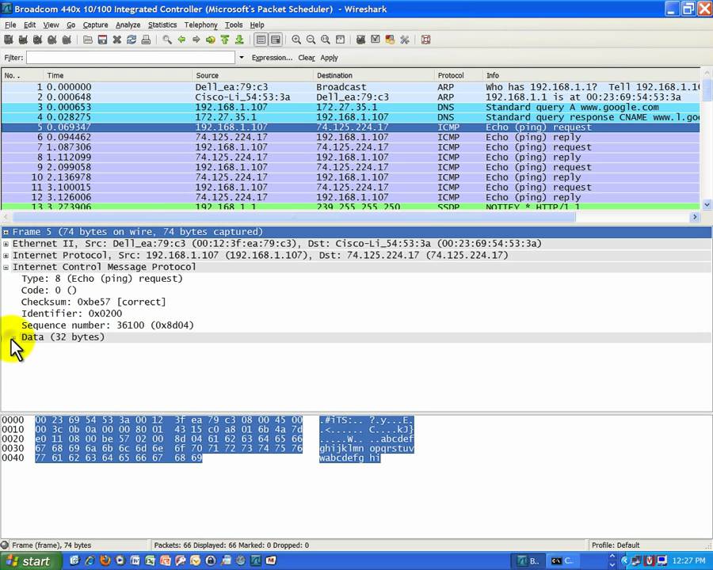
Task: Jump to first packet icon
Action: pos(225,40)
